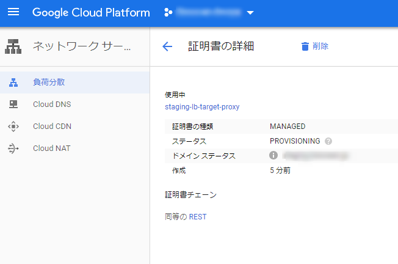Viewport: 398px width, 264px height.
Task: Open the hamburger navigation menu
Action: [x=13, y=12]
